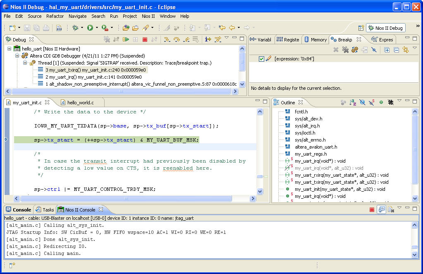Viewport: 423px width, 274px height.
Task: Open the Debug view menu triangle
Action: tap(227, 38)
